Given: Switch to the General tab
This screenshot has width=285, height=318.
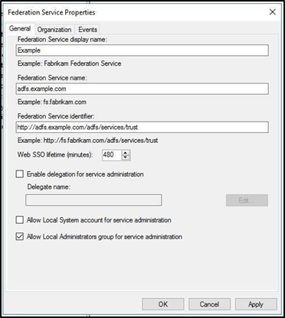Looking at the screenshot, I should [x=20, y=28].
